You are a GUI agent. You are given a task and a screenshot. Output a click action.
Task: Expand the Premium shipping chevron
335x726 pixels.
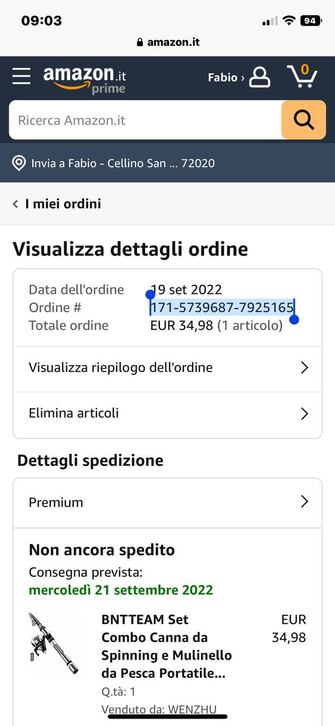click(304, 502)
